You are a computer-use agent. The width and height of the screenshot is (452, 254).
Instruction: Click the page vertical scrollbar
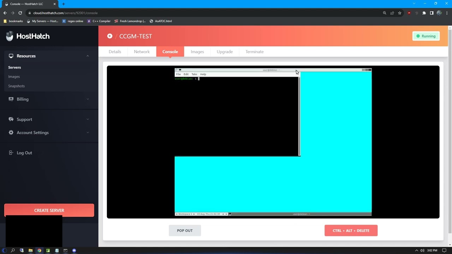tap(450, 131)
